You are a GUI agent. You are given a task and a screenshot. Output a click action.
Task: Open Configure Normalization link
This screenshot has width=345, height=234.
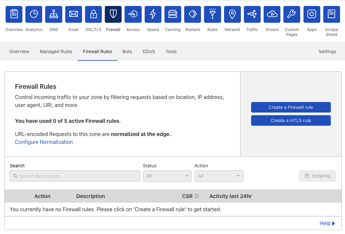click(44, 142)
